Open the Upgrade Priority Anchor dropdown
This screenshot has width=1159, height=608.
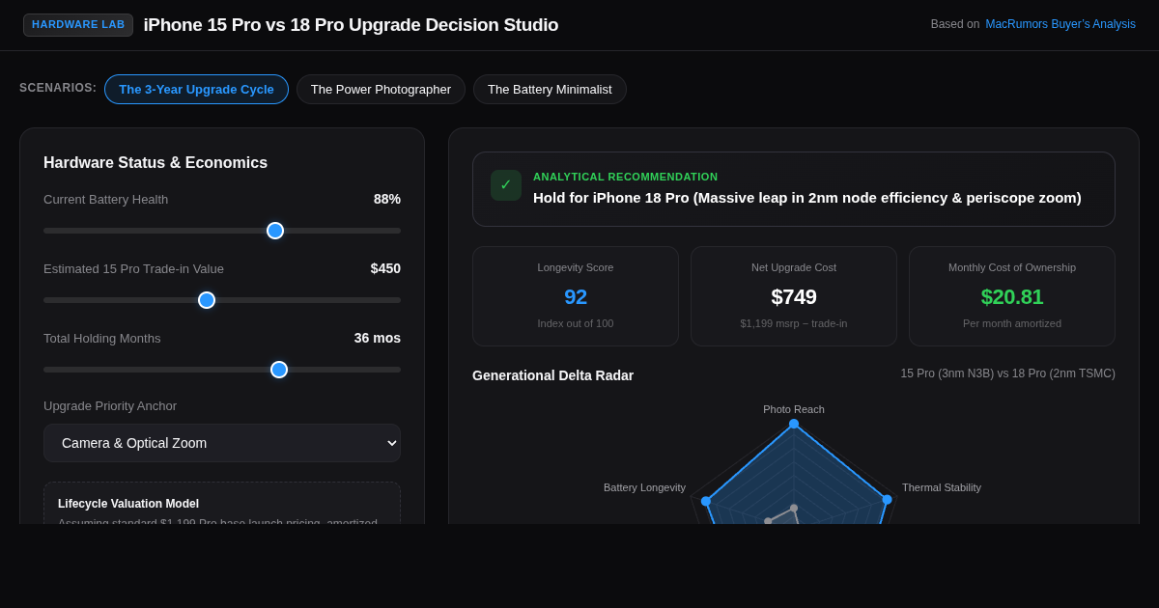(222, 443)
